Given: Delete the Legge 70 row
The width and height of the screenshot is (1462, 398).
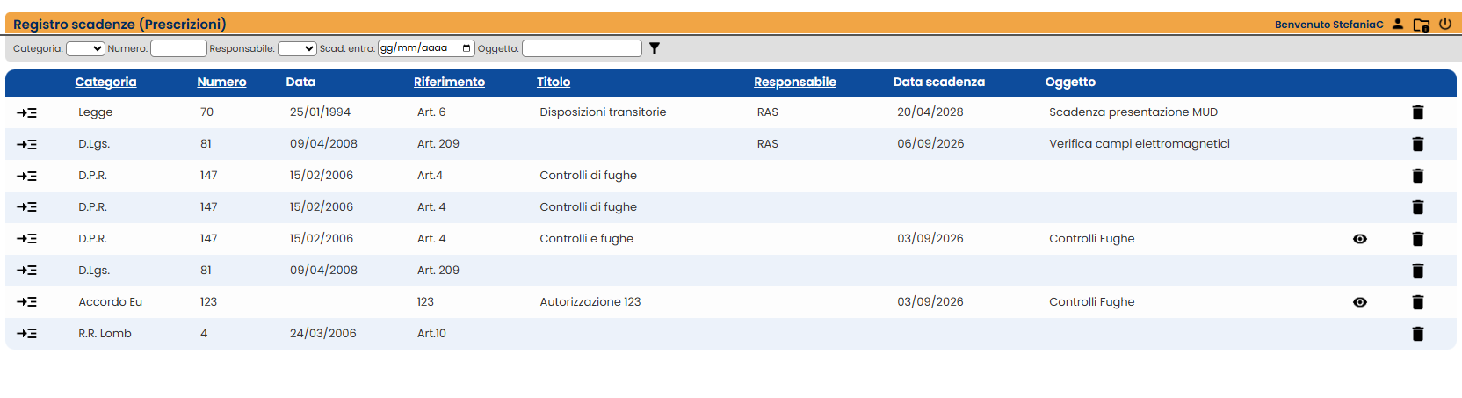Looking at the screenshot, I should tap(1417, 112).
